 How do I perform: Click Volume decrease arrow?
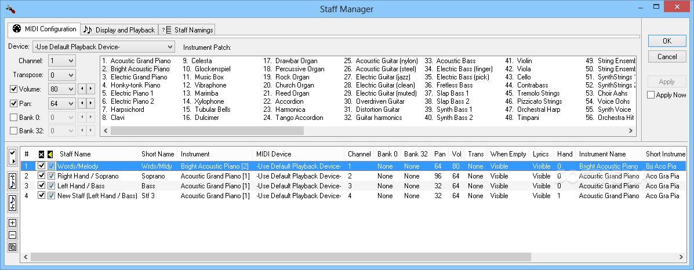[x=81, y=89]
